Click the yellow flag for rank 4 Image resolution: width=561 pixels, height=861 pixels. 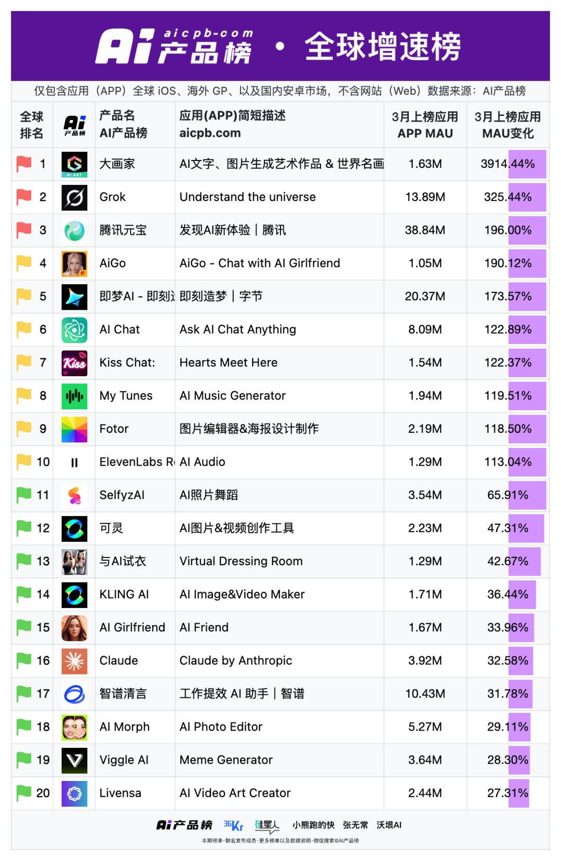click(24, 263)
